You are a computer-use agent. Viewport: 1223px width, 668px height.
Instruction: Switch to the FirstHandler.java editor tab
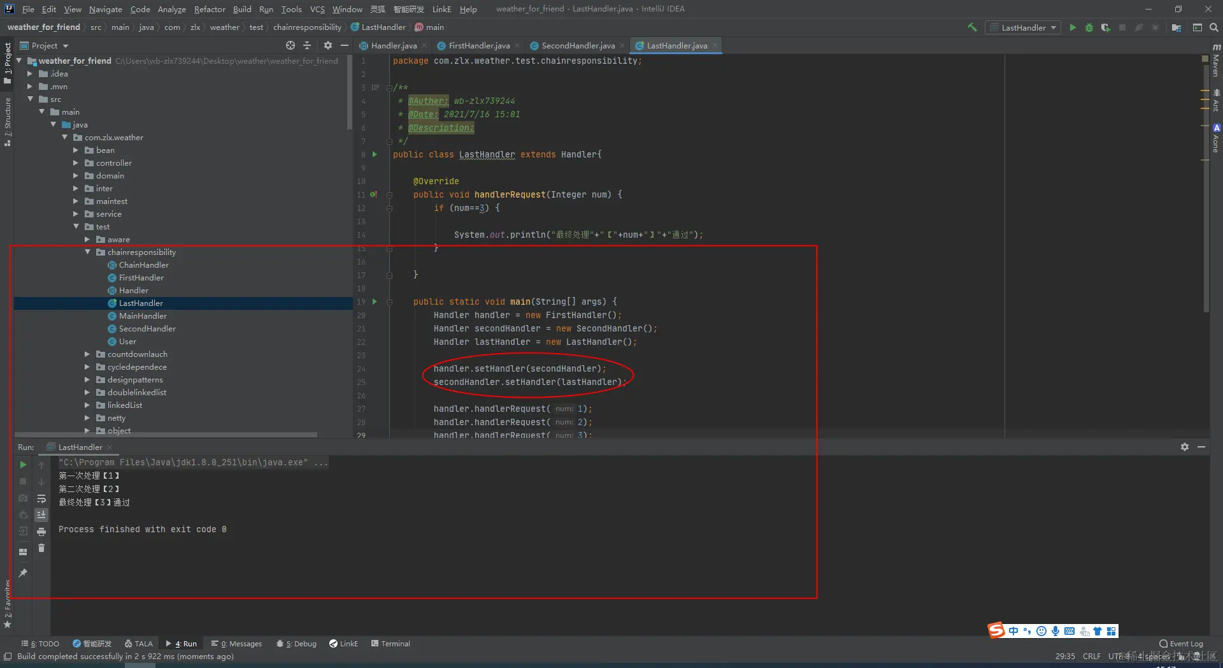[x=478, y=45]
